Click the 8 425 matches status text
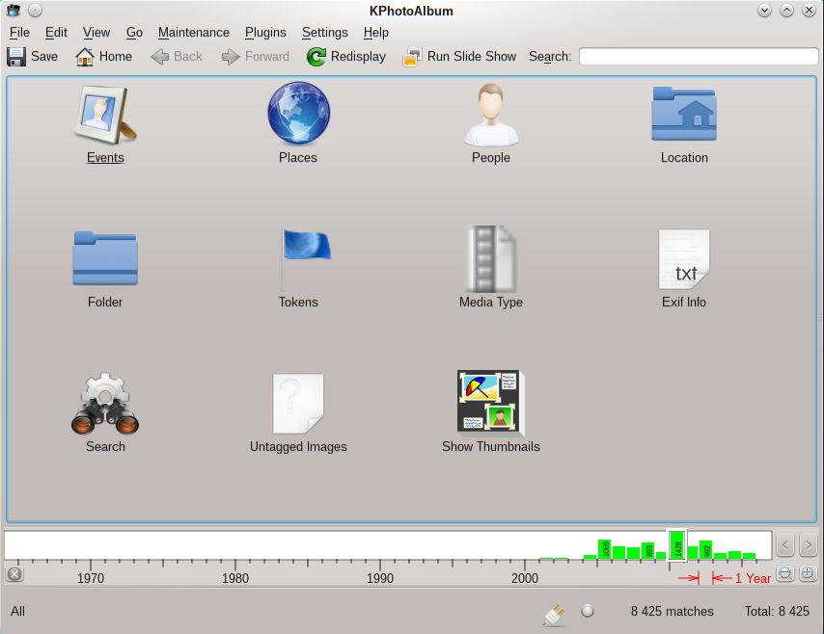 coord(673,611)
